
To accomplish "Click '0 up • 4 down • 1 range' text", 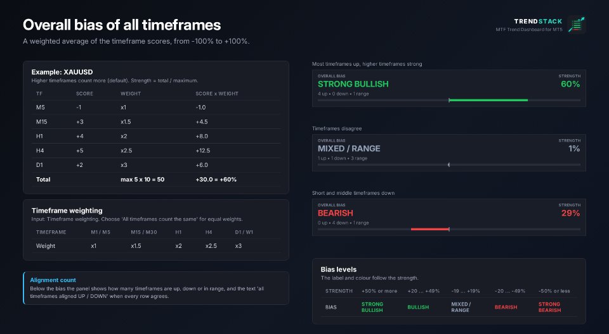I will point(343,223).
